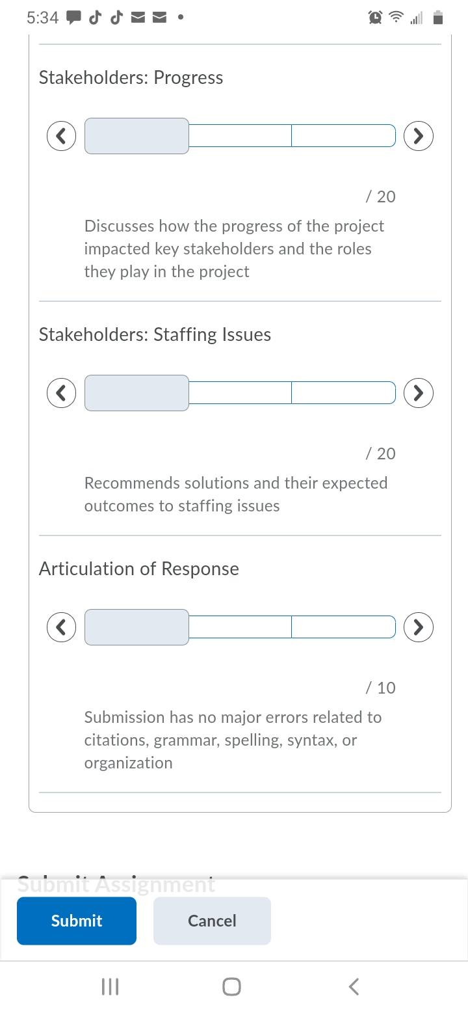Image resolution: width=468 pixels, height=1015 pixels.
Task: Select last level segment of Stakeholders: Progress
Action: 344,136
